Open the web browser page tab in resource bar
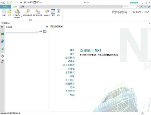 coord(3,49)
